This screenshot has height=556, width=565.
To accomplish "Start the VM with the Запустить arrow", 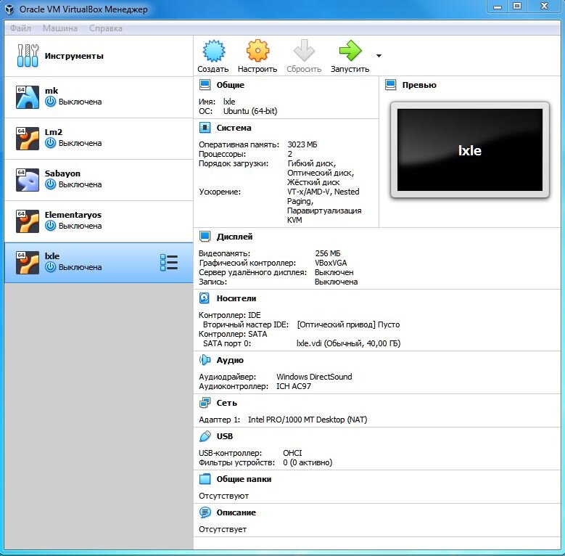I will pos(350,51).
